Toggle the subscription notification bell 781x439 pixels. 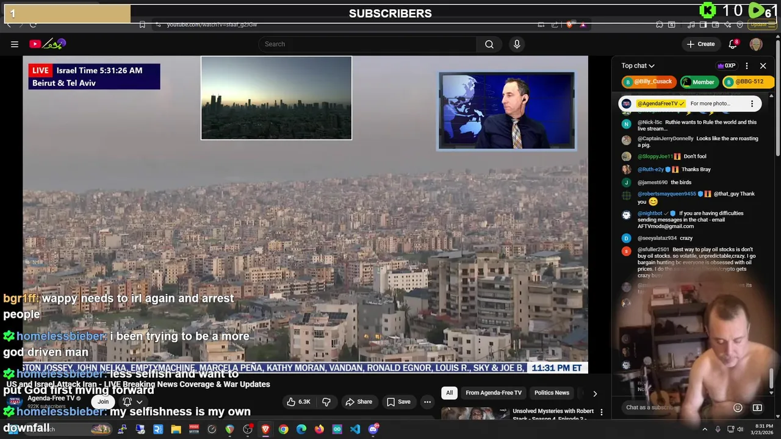(x=128, y=402)
